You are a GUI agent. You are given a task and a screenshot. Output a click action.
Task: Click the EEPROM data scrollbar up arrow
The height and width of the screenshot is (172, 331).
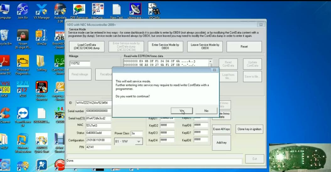tap(210, 61)
